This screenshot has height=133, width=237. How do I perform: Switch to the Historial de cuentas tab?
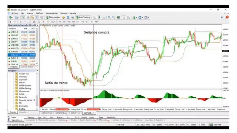tap(47, 120)
